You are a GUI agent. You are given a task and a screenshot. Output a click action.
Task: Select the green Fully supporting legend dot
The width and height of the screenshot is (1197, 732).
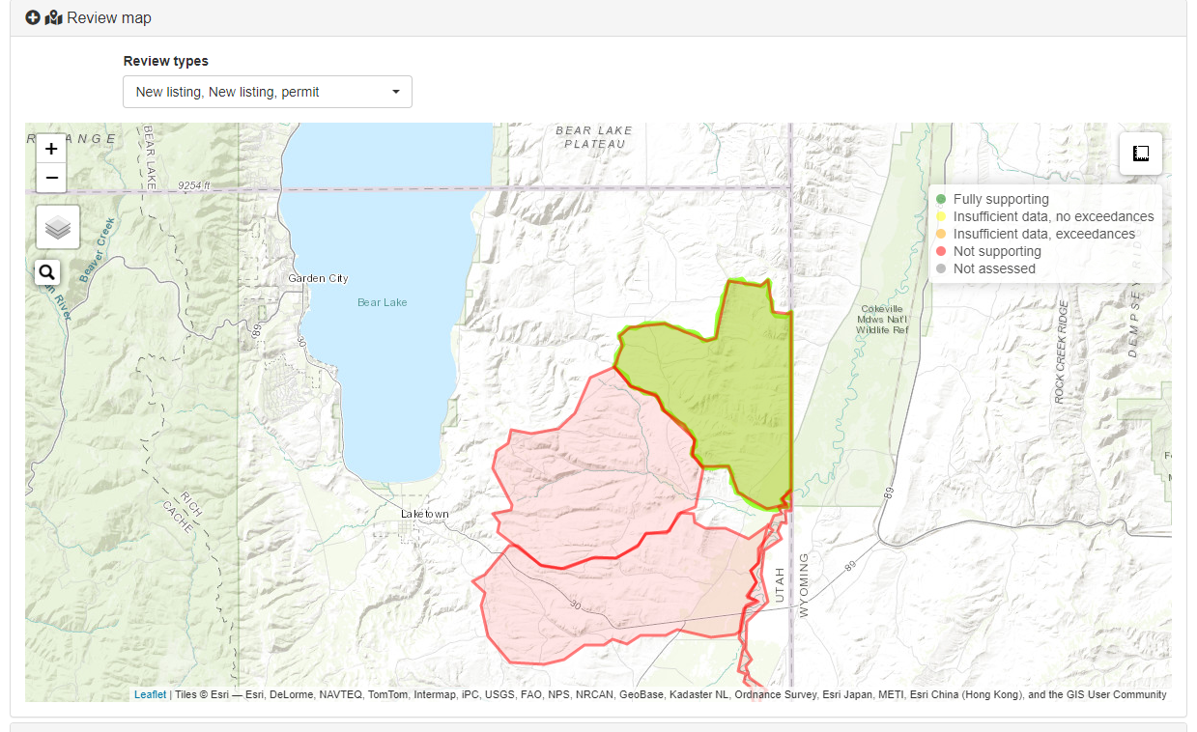click(x=941, y=199)
